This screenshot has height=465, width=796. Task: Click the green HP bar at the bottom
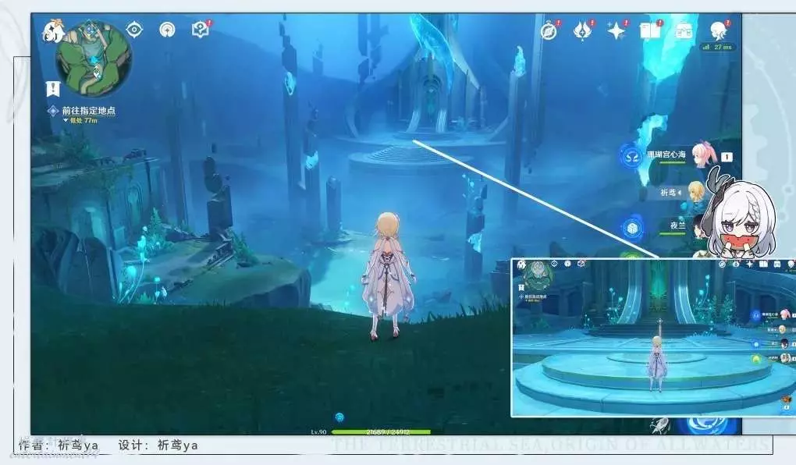[x=382, y=431]
